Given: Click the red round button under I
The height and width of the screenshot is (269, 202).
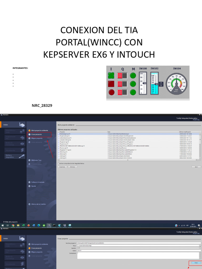Looking at the screenshot, I should (x=112, y=92).
